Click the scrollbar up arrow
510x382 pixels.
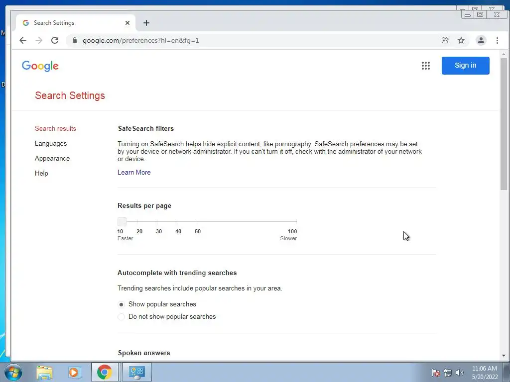point(504,54)
